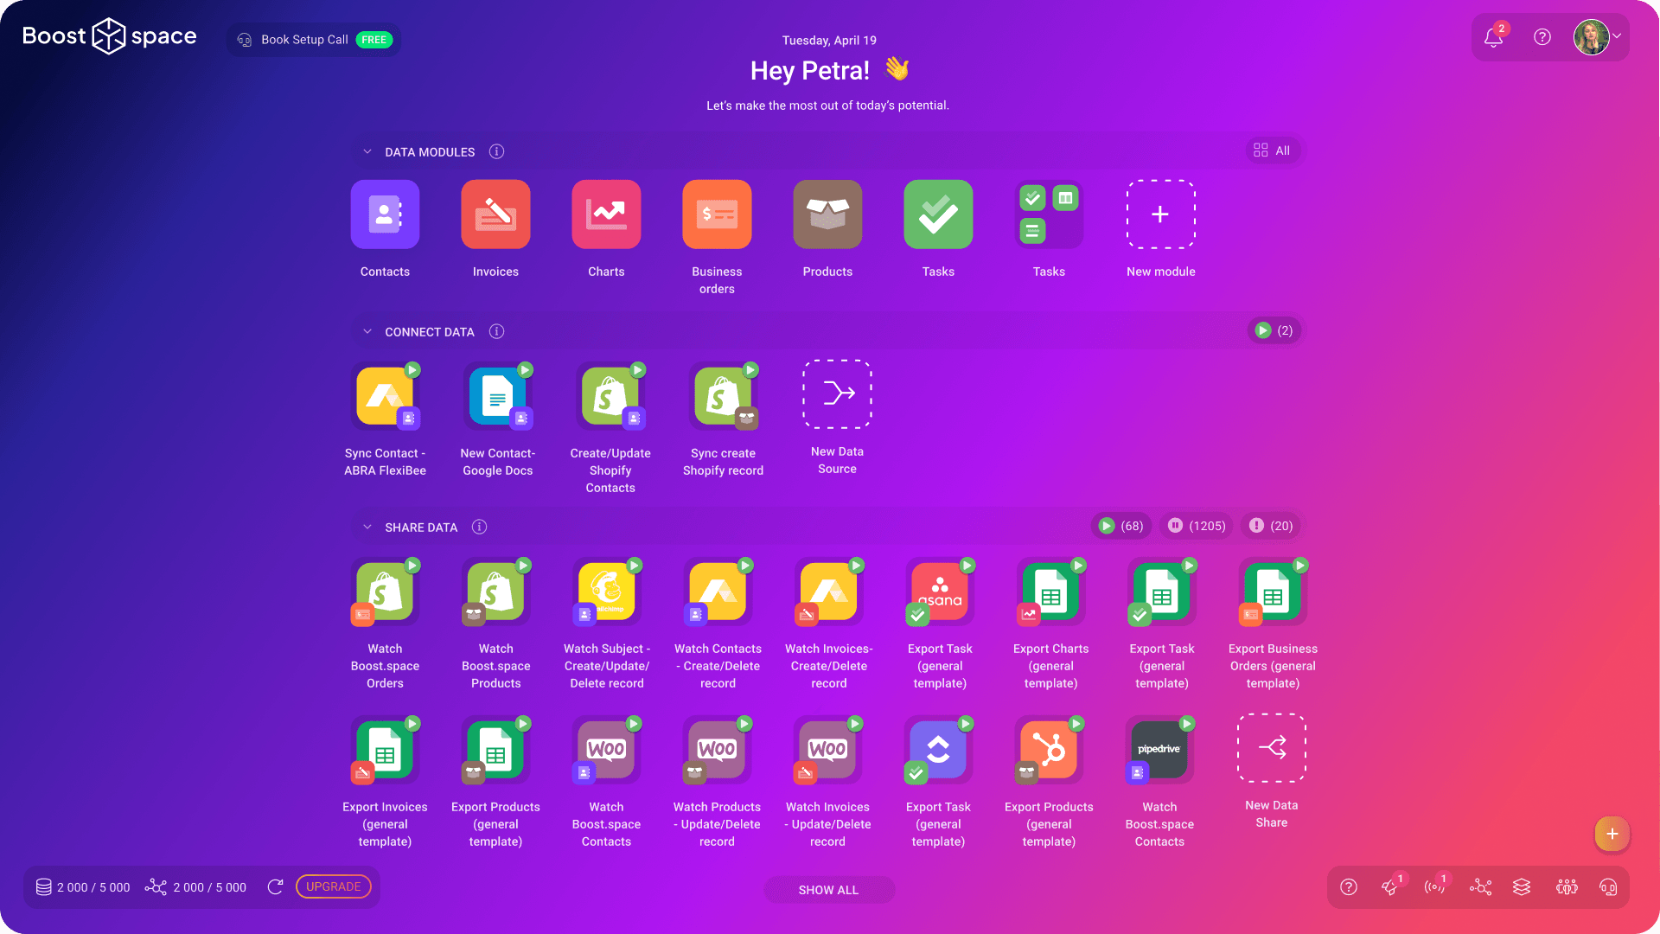The image size is (1660, 934).
Task: Click Book Setup Call
Action: pos(314,40)
